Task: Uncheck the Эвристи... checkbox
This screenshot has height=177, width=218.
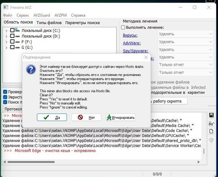Action: [x=5, y=97]
